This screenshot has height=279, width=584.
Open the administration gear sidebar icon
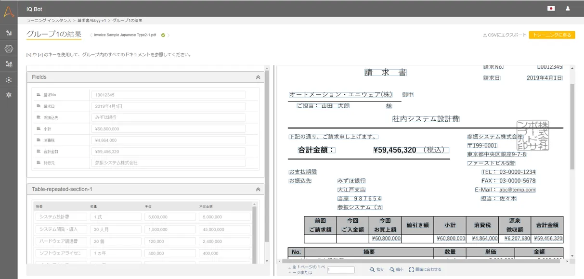(9, 95)
